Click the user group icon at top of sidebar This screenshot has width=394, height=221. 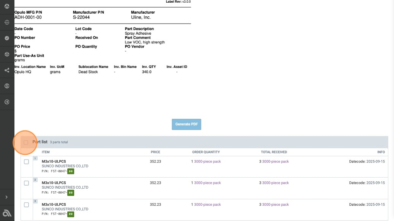pos(7,6)
